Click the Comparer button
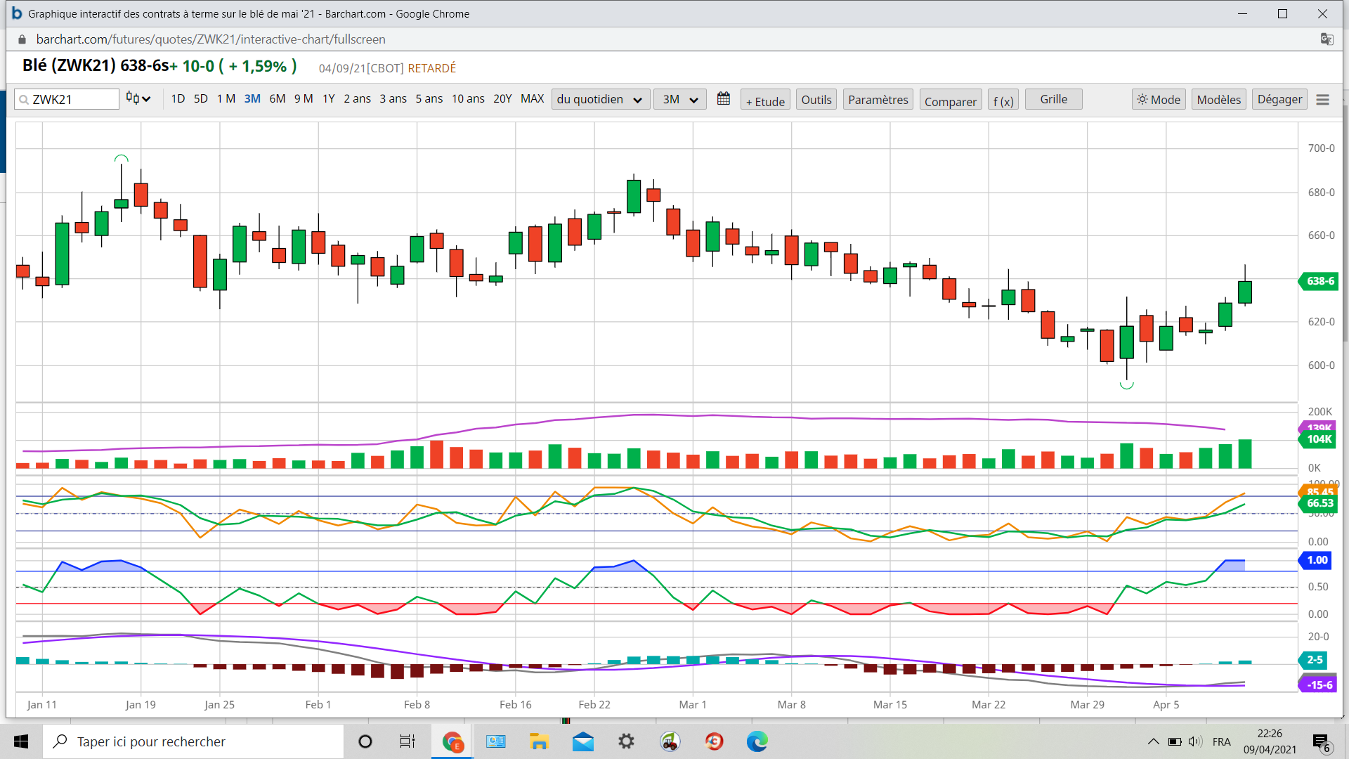Screen dimensions: 1349x759 950,100
